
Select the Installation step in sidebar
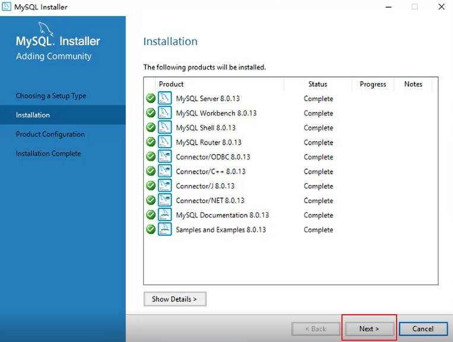63,115
